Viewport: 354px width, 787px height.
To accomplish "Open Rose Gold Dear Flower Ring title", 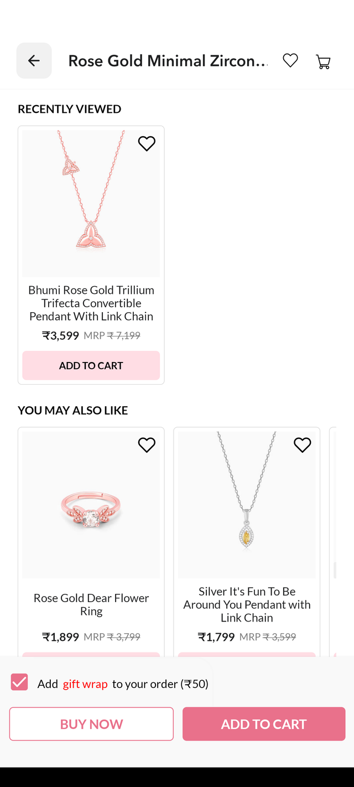I will tap(91, 604).
